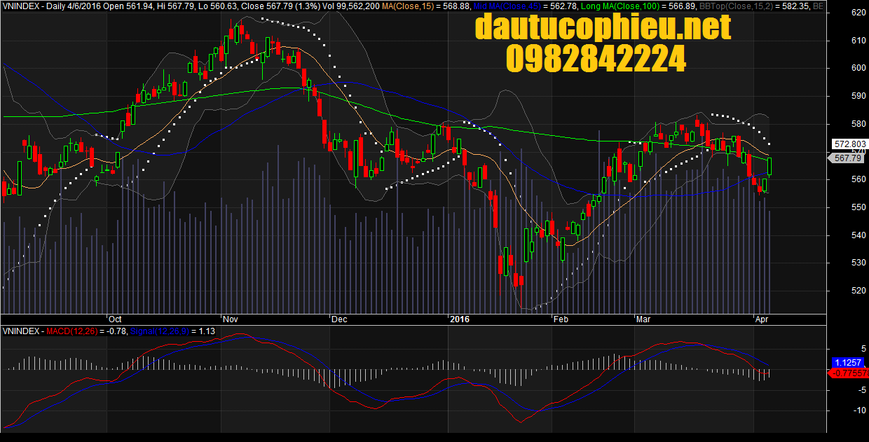
Task: Click the Nov month label on time axis
Action: point(231,319)
